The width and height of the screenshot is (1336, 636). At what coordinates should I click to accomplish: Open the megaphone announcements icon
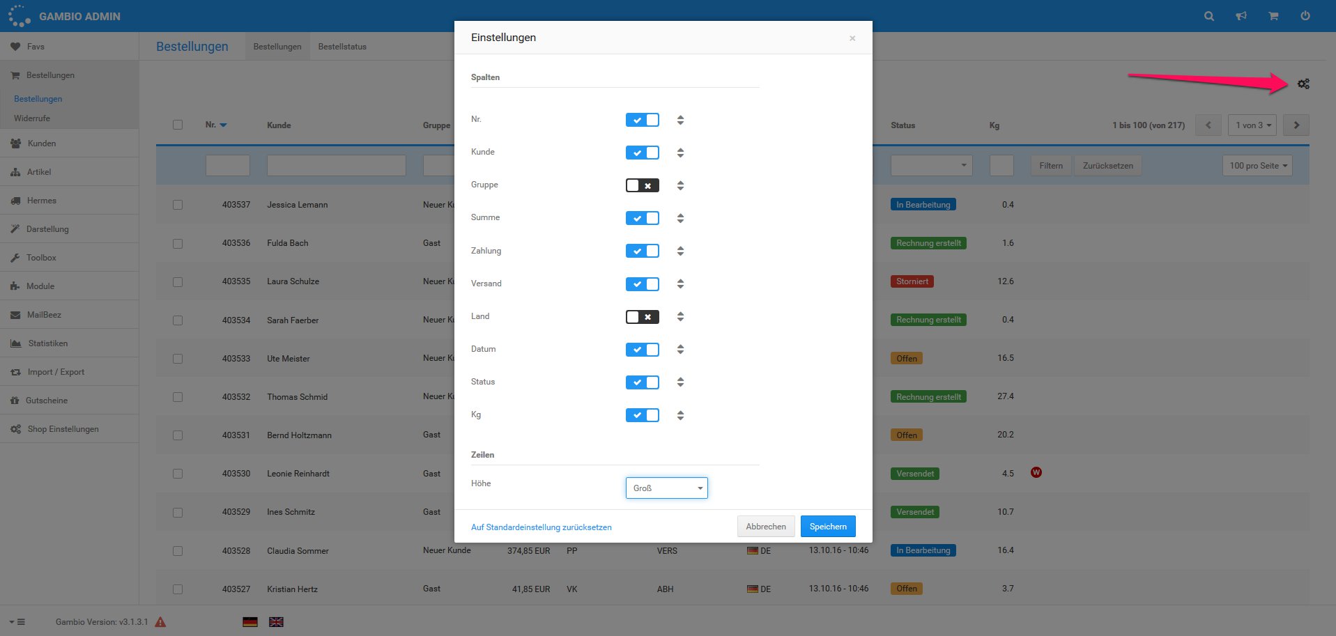tap(1241, 16)
